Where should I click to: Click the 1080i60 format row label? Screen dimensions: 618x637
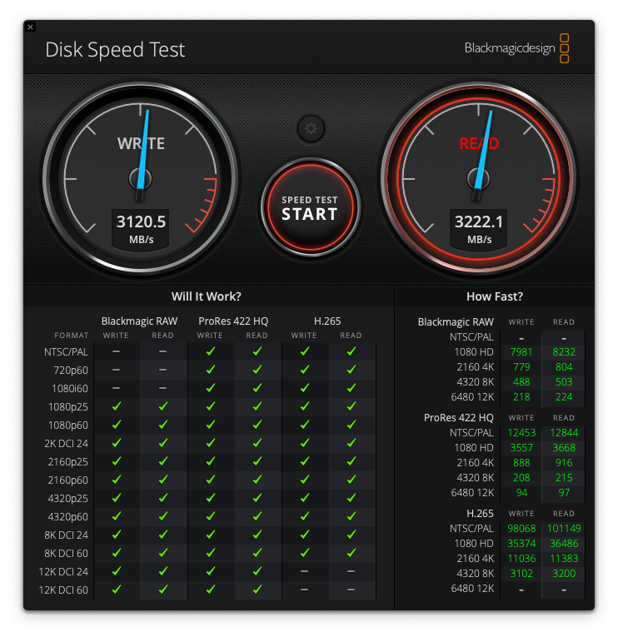click(x=70, y=388)
